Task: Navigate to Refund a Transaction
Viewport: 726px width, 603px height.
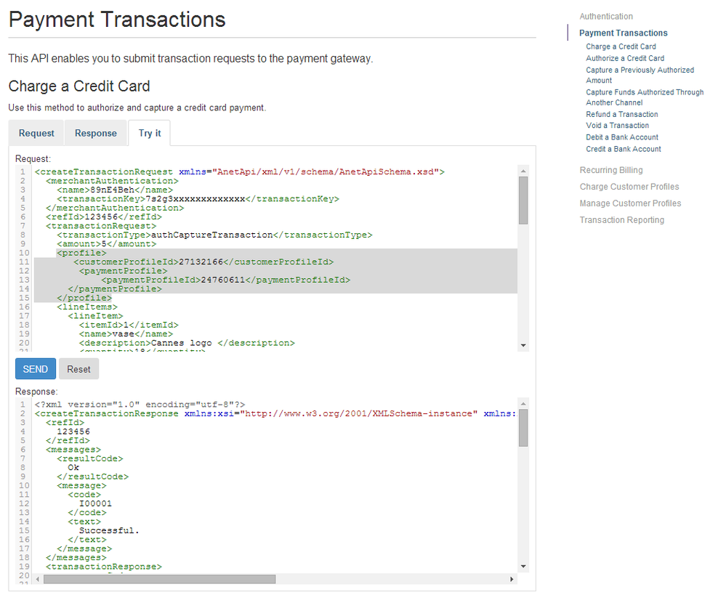Action: pos(622,114)
